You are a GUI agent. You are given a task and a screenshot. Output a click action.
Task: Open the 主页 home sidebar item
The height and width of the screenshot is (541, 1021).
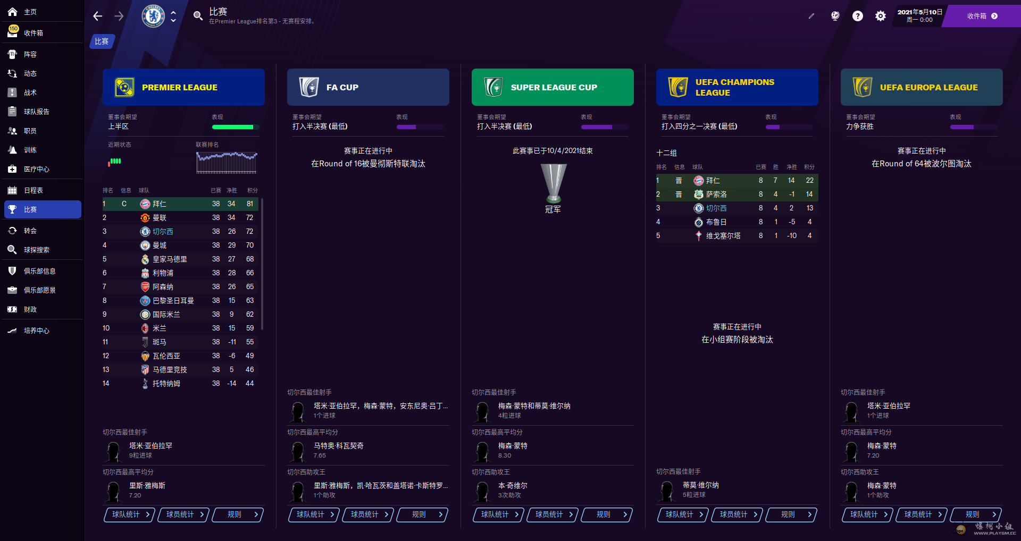(x=43, y=12)
